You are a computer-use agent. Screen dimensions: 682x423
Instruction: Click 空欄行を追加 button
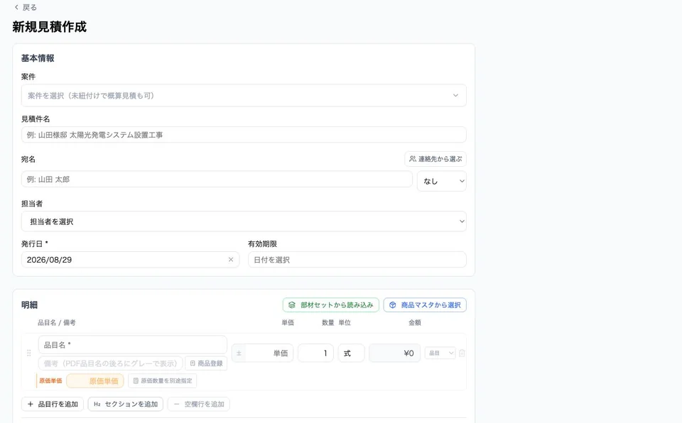tap(199, 404)
